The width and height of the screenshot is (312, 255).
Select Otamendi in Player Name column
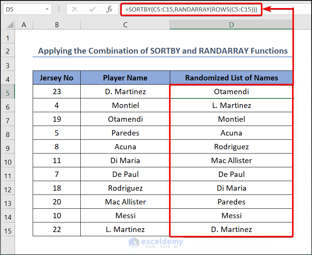[125, 119]
